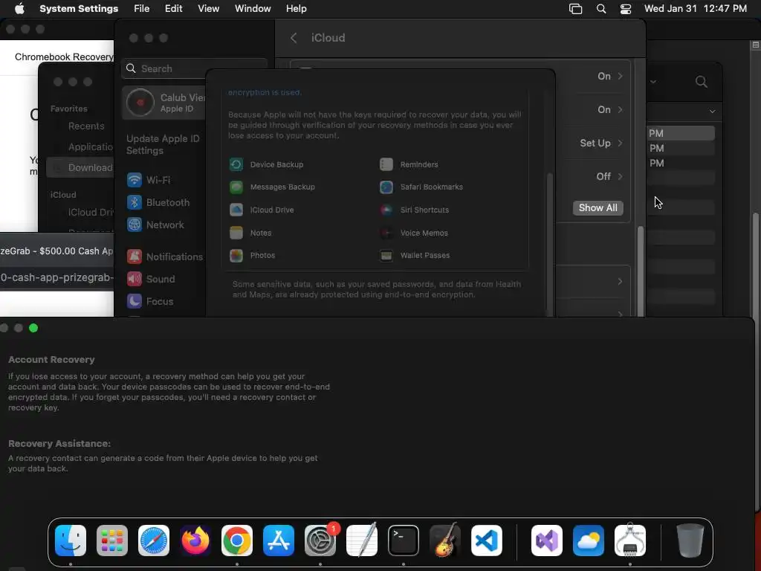761x571 pixels.
Task: Open the System Settings menu
Action: 79,9
